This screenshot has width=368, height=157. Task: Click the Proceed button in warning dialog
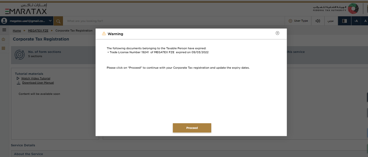pyautogui.click(x=192, y=128)
